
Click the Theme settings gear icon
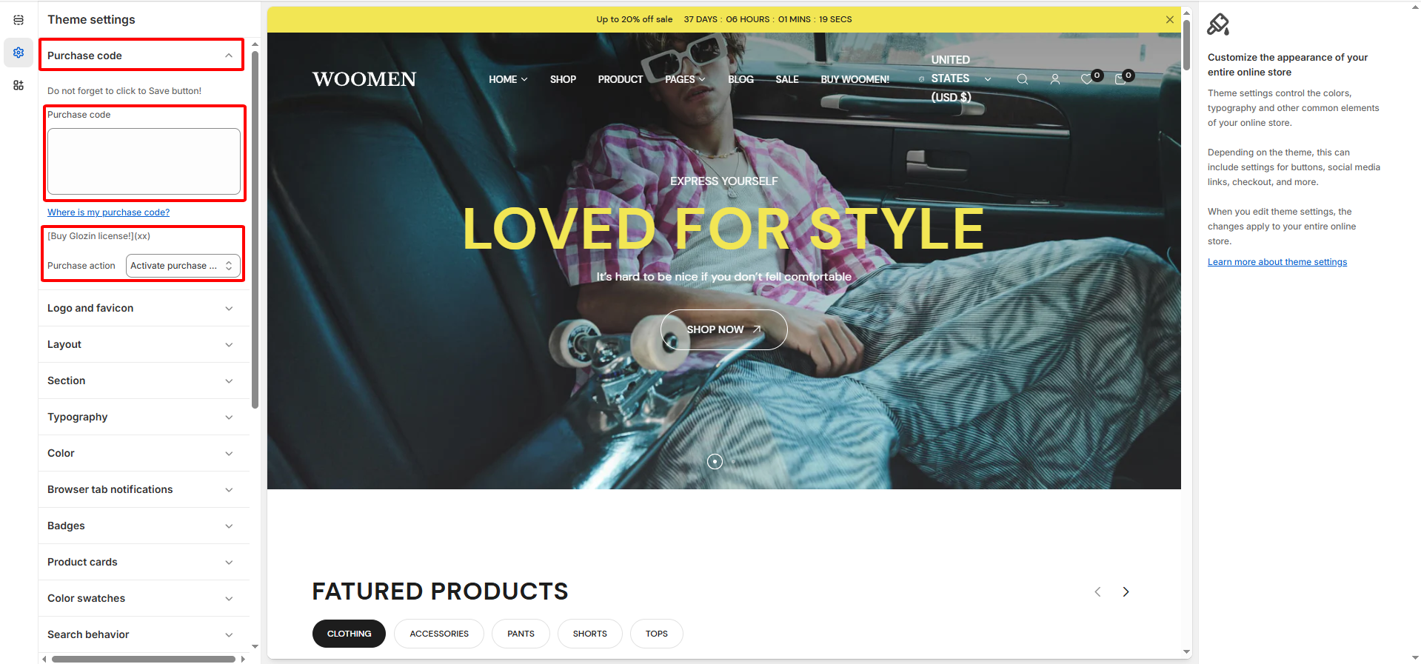click(19, 53)
